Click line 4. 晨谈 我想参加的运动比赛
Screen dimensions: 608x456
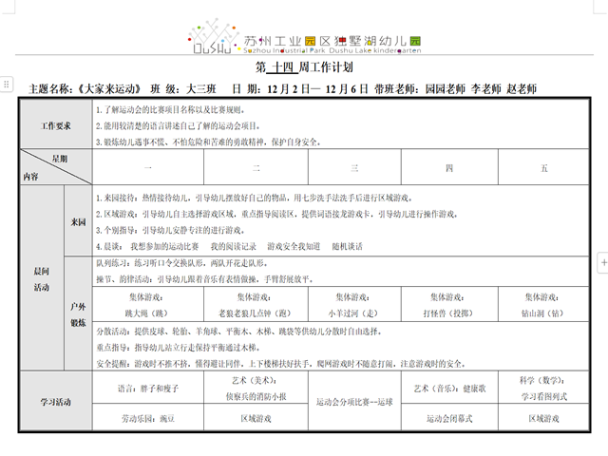pyautogui.click(x=229, y=247)
